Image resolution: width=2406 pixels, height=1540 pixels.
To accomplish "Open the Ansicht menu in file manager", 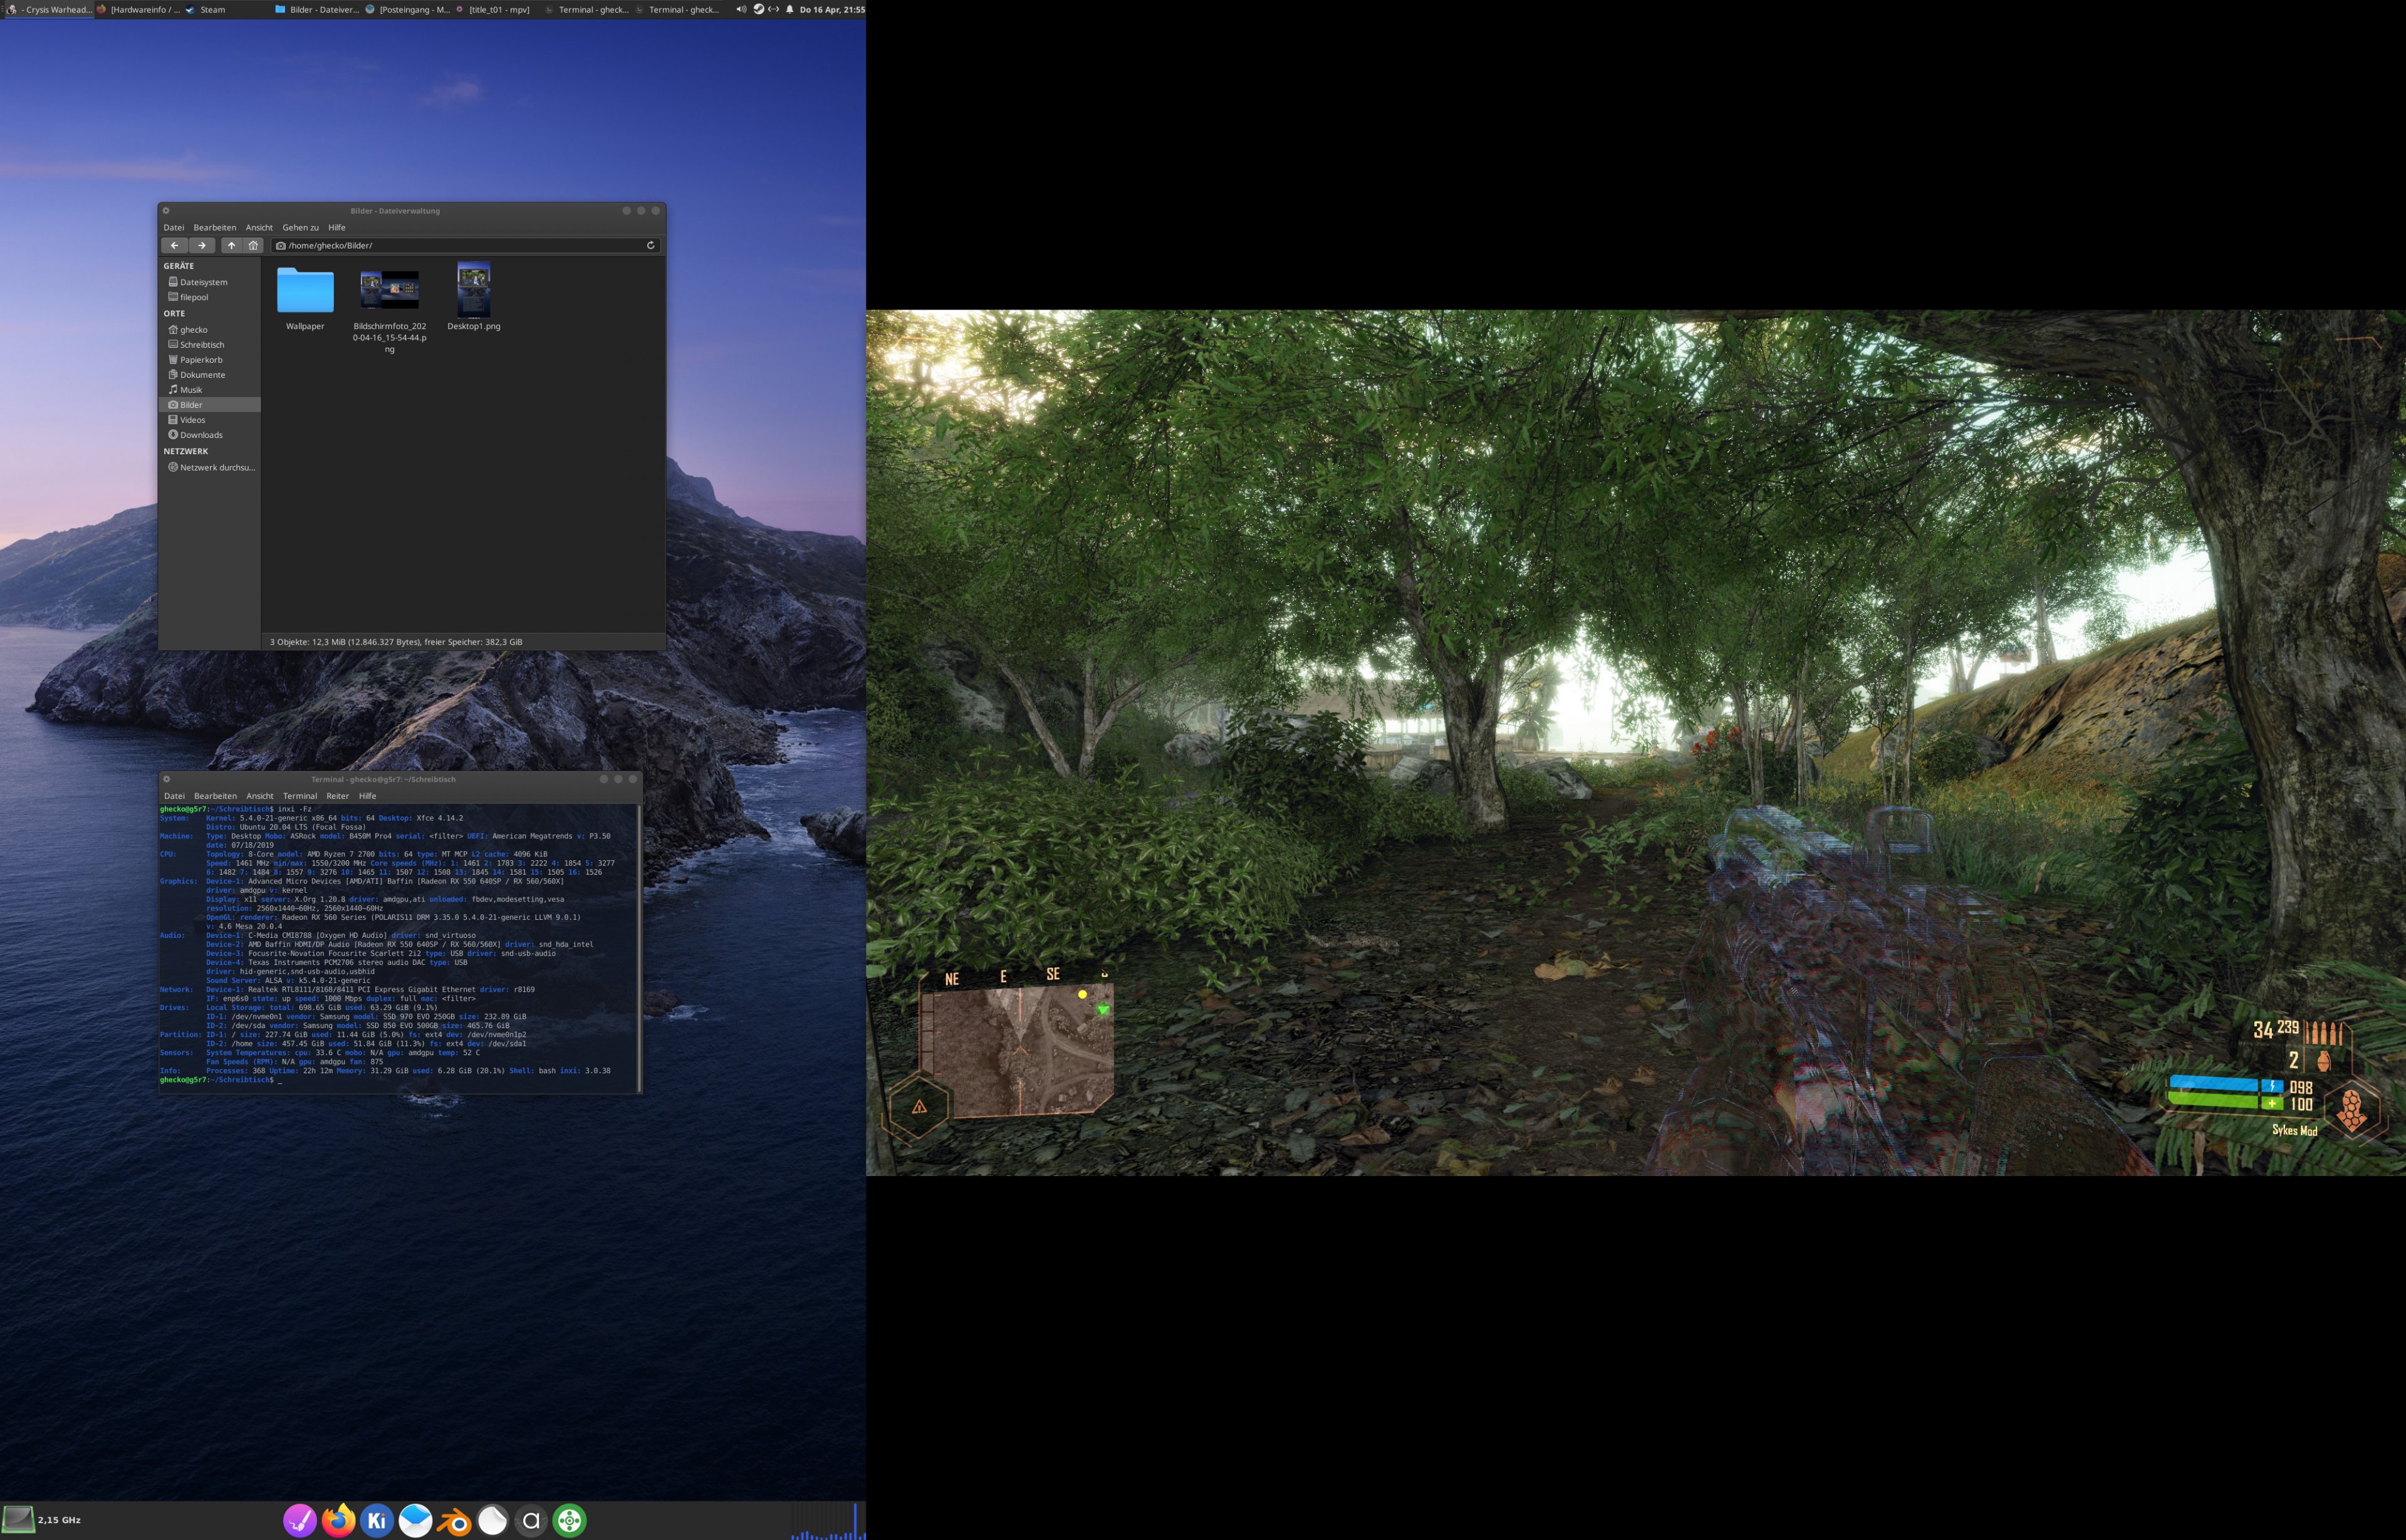I will pyautogui.click(x=259, y=227).
